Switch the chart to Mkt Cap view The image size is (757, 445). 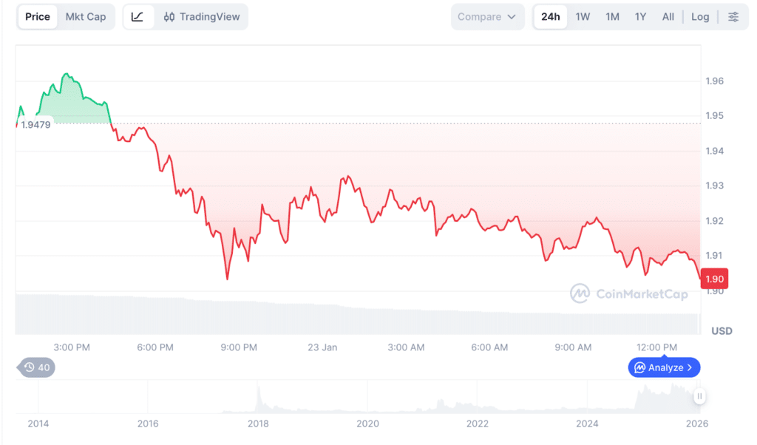coord(85,16)
